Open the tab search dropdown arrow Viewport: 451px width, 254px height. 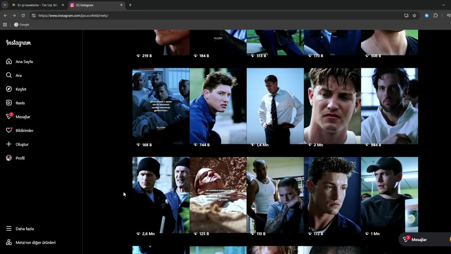coord(5,5)
